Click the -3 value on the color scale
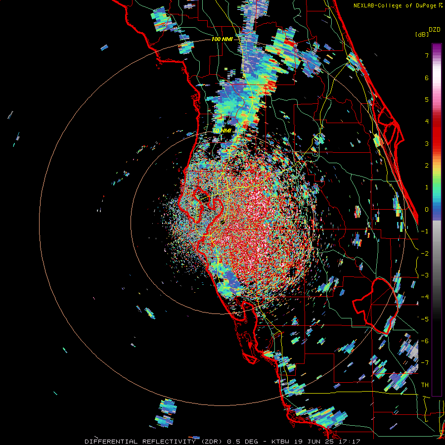Screen dimensions: 445x445 click(x=425, y=275)
